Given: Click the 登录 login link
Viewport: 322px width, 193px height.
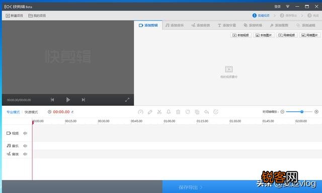Looking at the screenshot, I should pos(277,7).
